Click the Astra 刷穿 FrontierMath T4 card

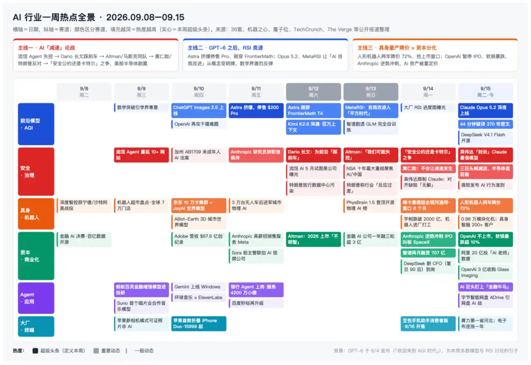click(313, 110)
